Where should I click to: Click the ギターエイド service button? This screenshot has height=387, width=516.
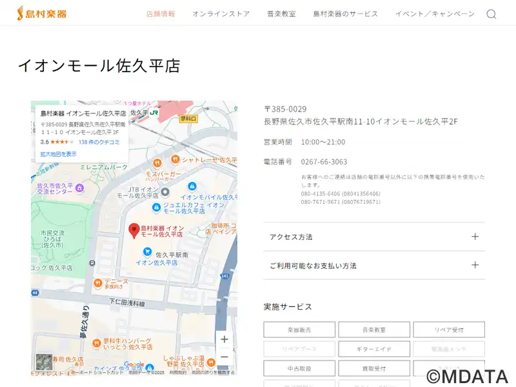click(374, 349)
